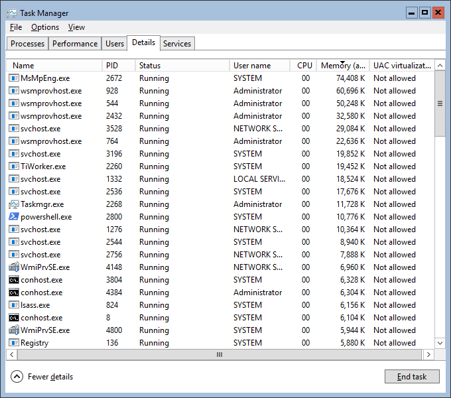Switch to the Performance tab
Image resolution: width=451 pixels, height=398 pixels.
click(75, 43)
